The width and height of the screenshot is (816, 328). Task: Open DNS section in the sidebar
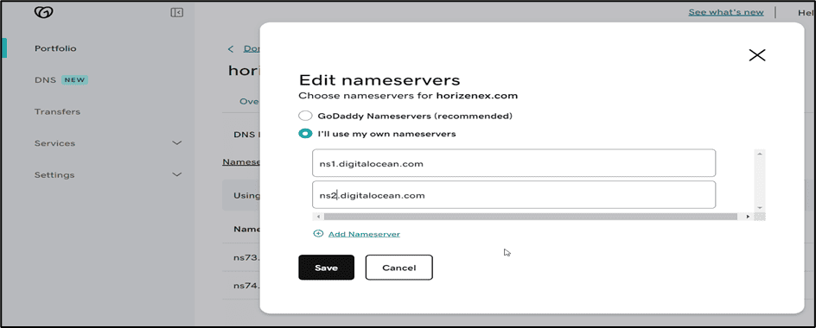(x=45, y=80)
